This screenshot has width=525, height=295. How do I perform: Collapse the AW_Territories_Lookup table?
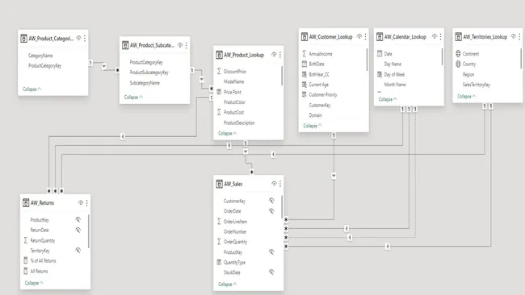466,96
